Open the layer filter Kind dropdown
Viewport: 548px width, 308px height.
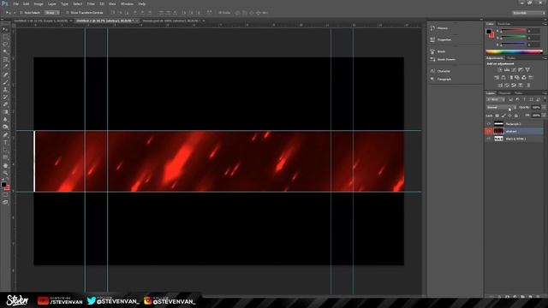496,100
